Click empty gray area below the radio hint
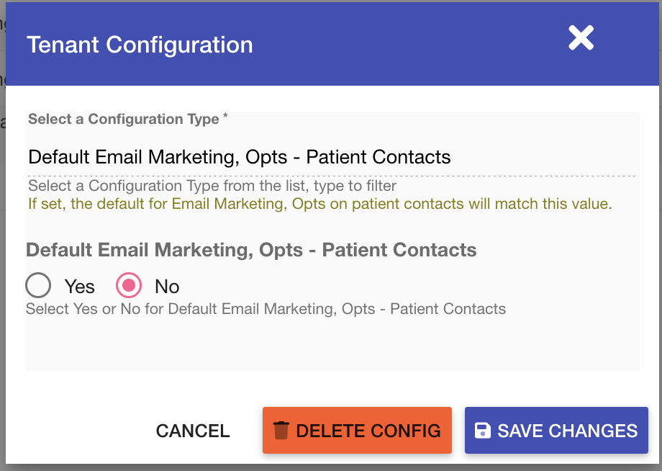The height and width of the screenshot is (471, 662). pyautogui.click(x=332, y=344)
